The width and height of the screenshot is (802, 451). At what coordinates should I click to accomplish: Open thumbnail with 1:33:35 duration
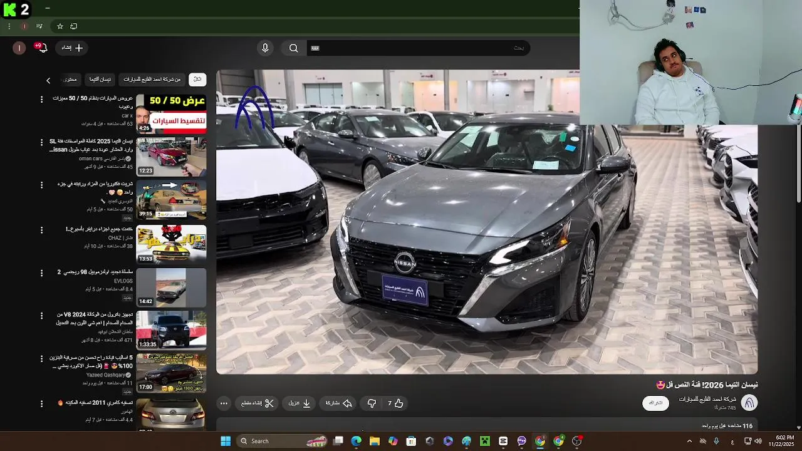171,330
